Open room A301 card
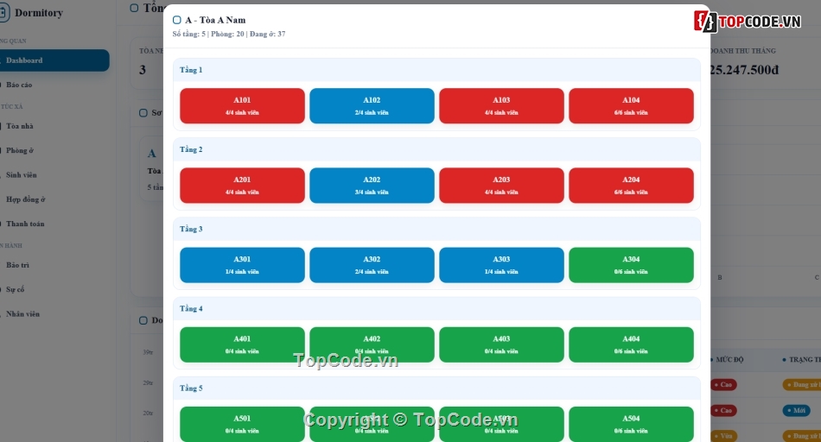This screenshot has height=442, width=821. point(242,265)
